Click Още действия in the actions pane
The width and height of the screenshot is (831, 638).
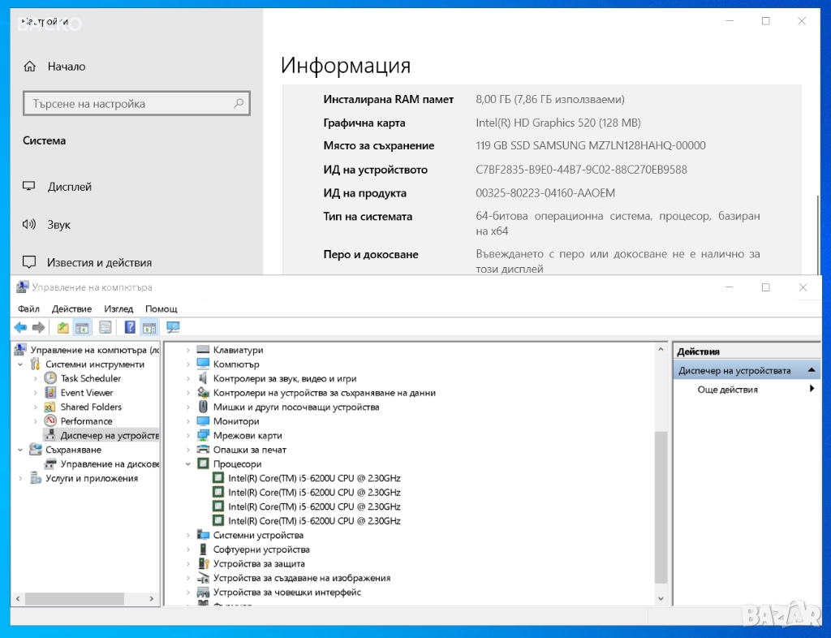[727, 390]
